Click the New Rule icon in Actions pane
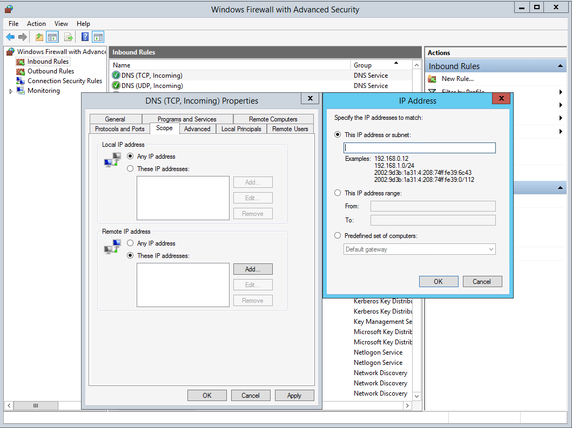Screen dimensions: 572x428 coord(432,79)
